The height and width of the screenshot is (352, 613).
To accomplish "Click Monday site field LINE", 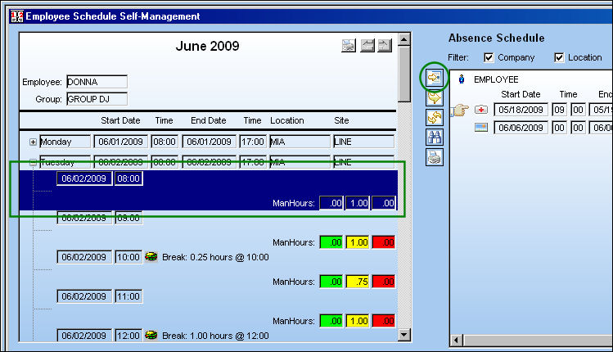I will pyautogui.click(x=363, y=142).
